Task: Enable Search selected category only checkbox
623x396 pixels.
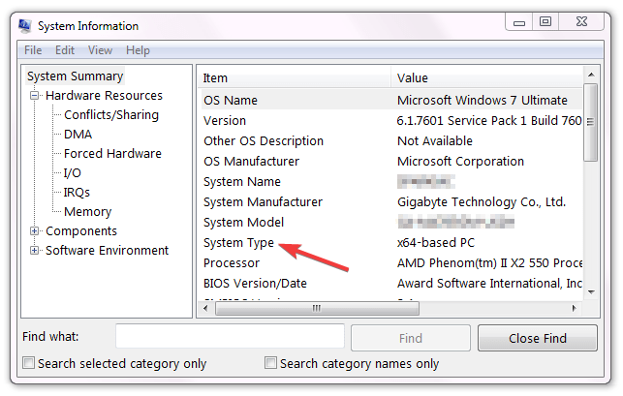Action: pyautogui.click(x=29, y=364)
